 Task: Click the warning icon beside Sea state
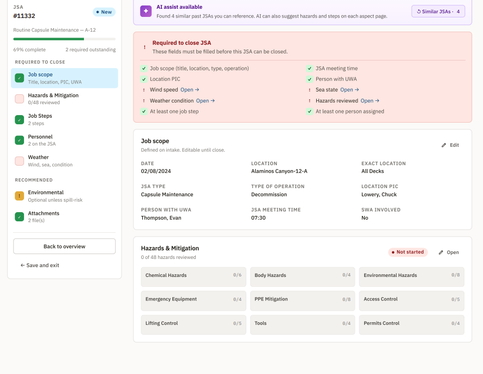click(x=310, y=90)
